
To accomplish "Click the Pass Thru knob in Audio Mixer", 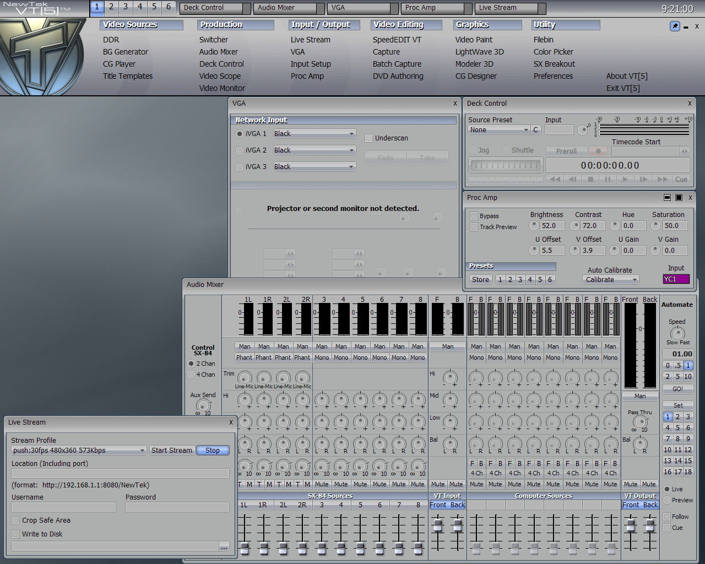I will pos(640,422).
